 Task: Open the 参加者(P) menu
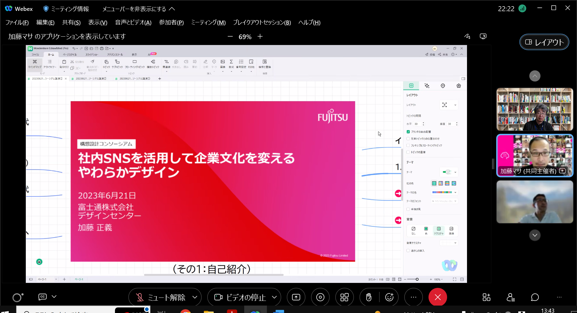tap(171, 22)
